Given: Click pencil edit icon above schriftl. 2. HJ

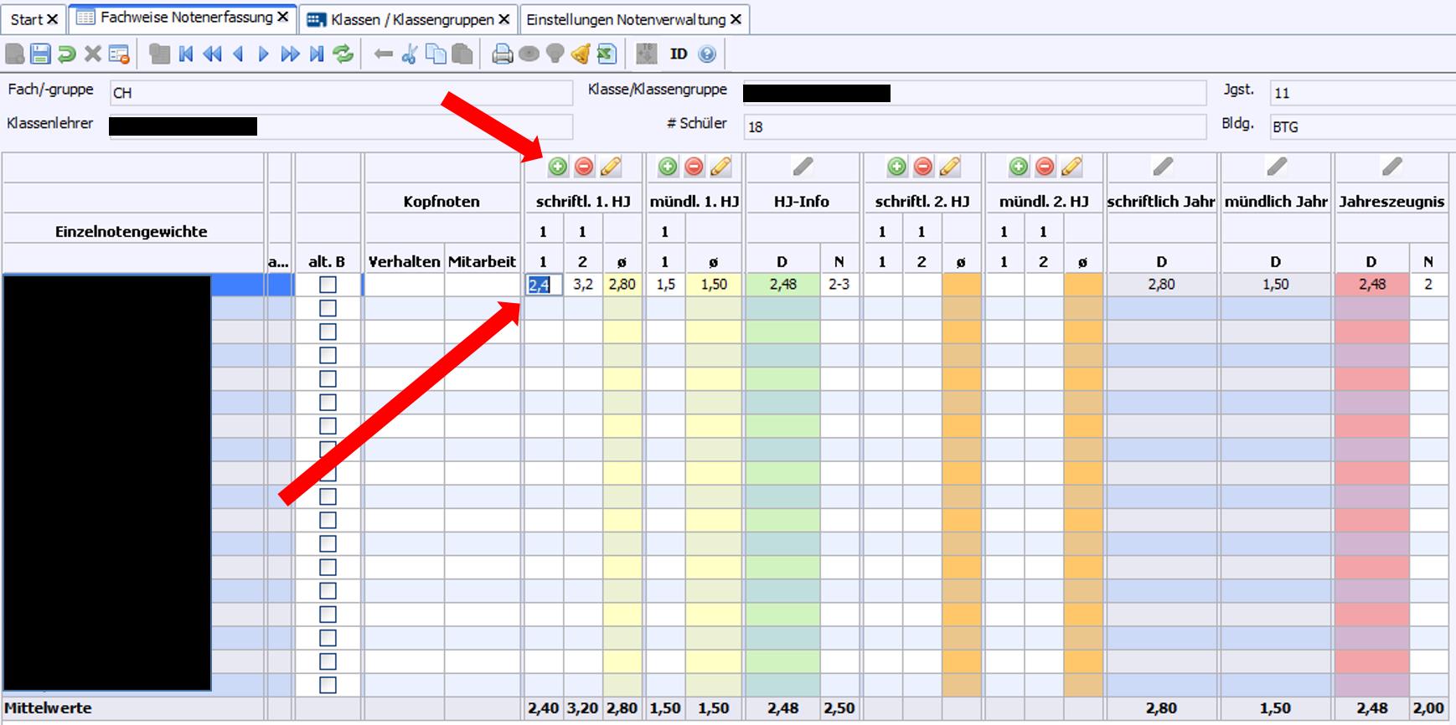Looking at the screenshot, I should tap(949, 167).
